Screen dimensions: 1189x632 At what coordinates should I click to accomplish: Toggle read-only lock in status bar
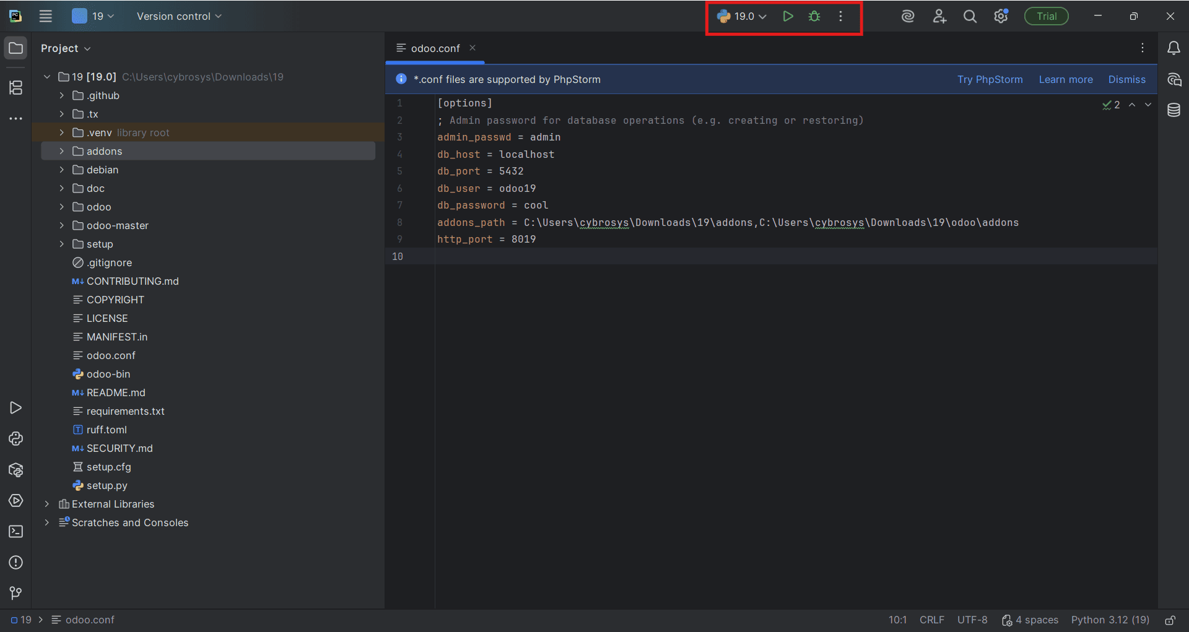(x=1170, y=620)
